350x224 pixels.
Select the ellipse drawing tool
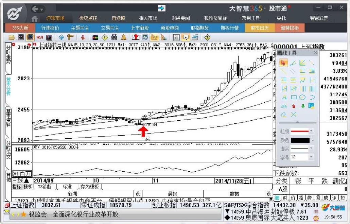[302, 97]
